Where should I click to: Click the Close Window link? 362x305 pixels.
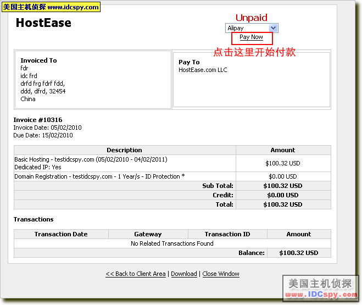pyautogui.click(x=221, y=274)
